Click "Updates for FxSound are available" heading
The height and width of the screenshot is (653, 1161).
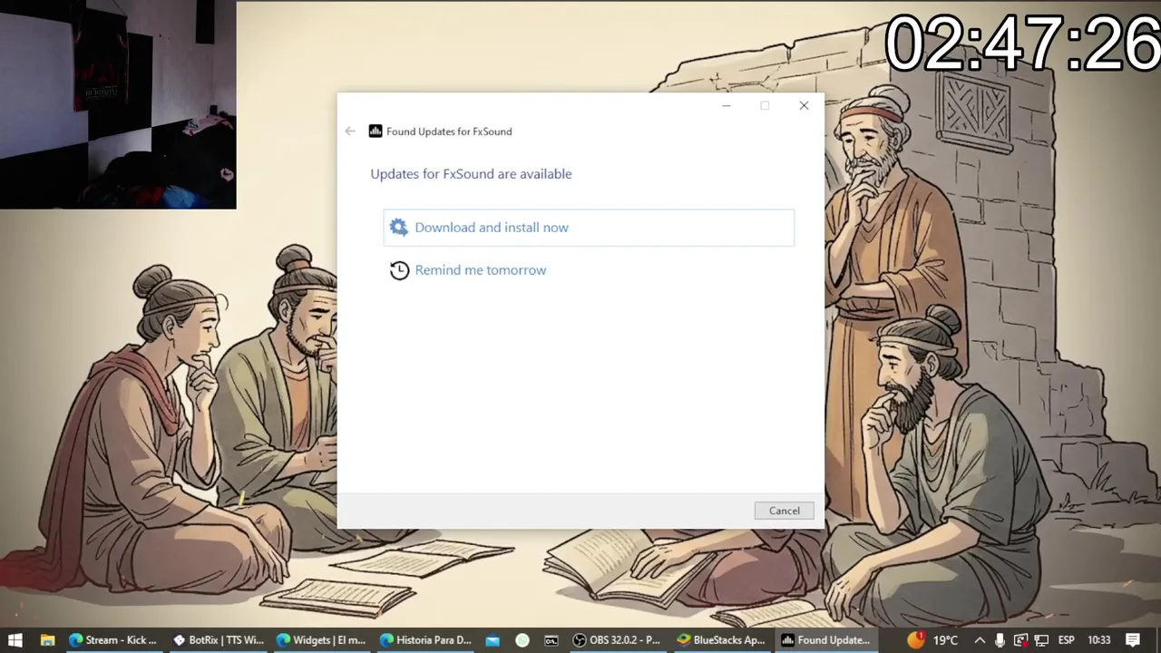[471, 174]
